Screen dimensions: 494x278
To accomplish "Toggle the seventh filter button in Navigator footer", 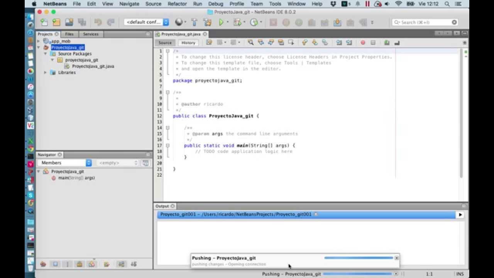I will click(x=121, y=264).
